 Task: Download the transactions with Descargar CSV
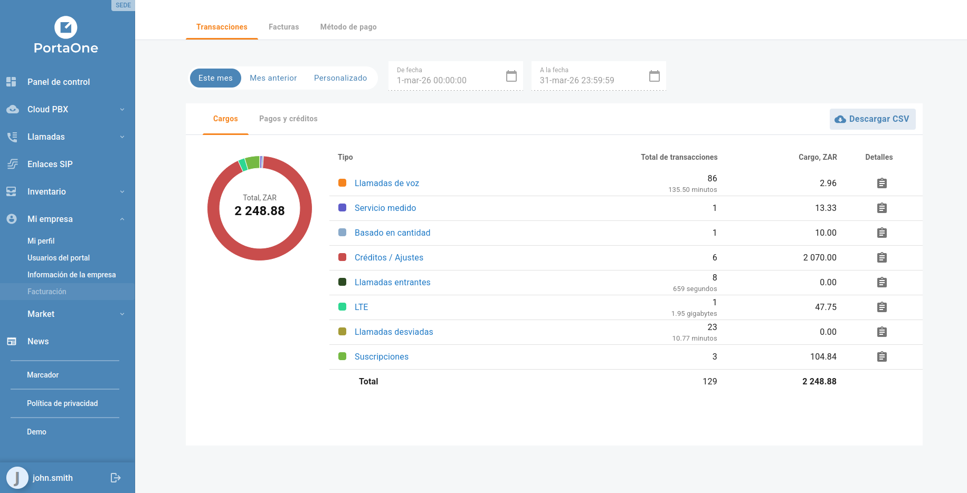tap(872, 119)
